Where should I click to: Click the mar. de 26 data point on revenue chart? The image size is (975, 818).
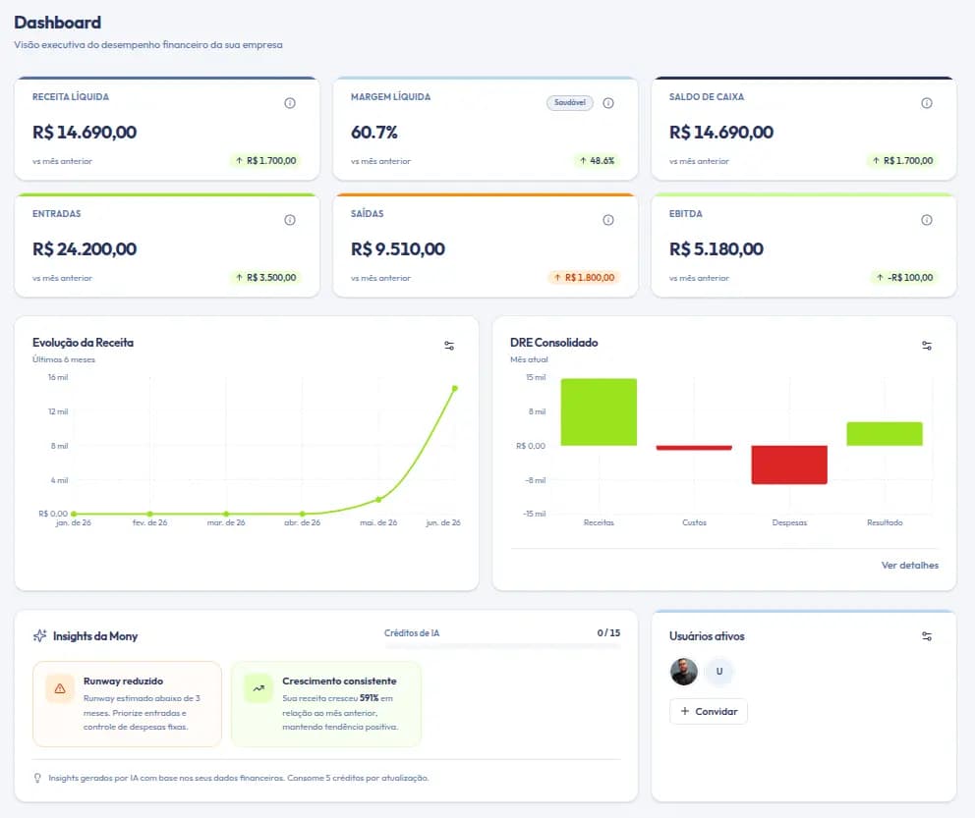click(x=226, y=514)
